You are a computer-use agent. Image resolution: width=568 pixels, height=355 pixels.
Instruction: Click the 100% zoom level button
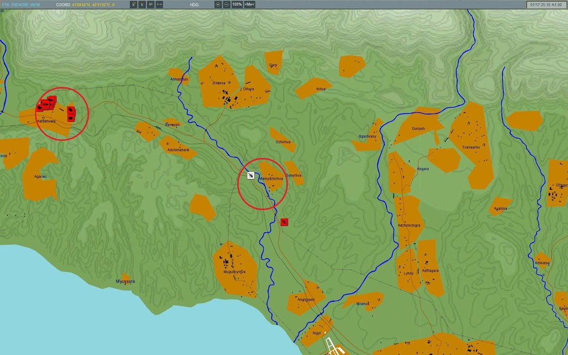237,5
